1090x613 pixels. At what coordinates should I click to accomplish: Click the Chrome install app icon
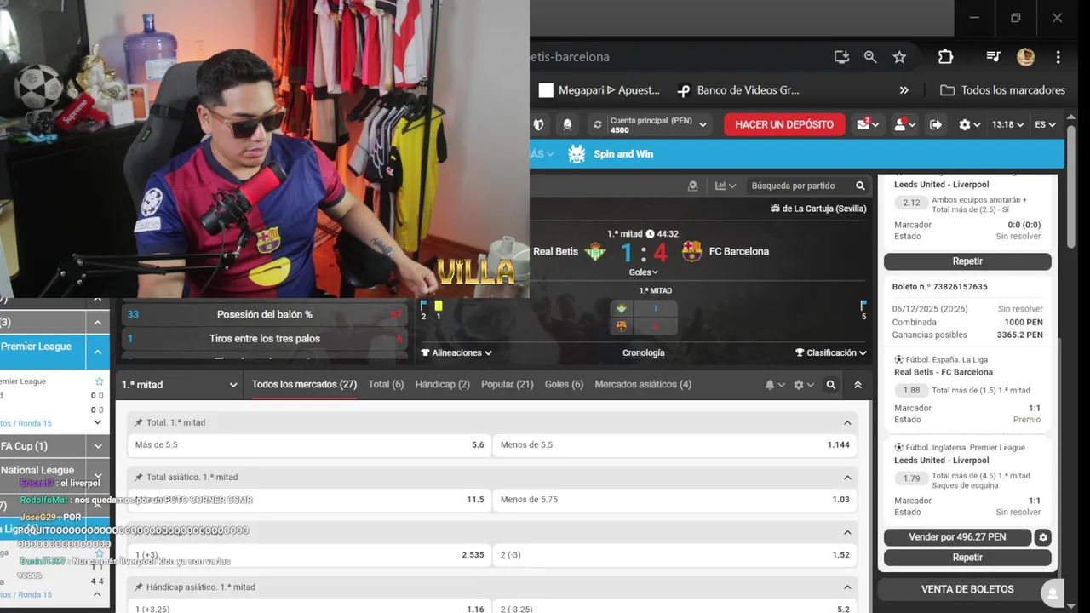[x=841, y=57]
